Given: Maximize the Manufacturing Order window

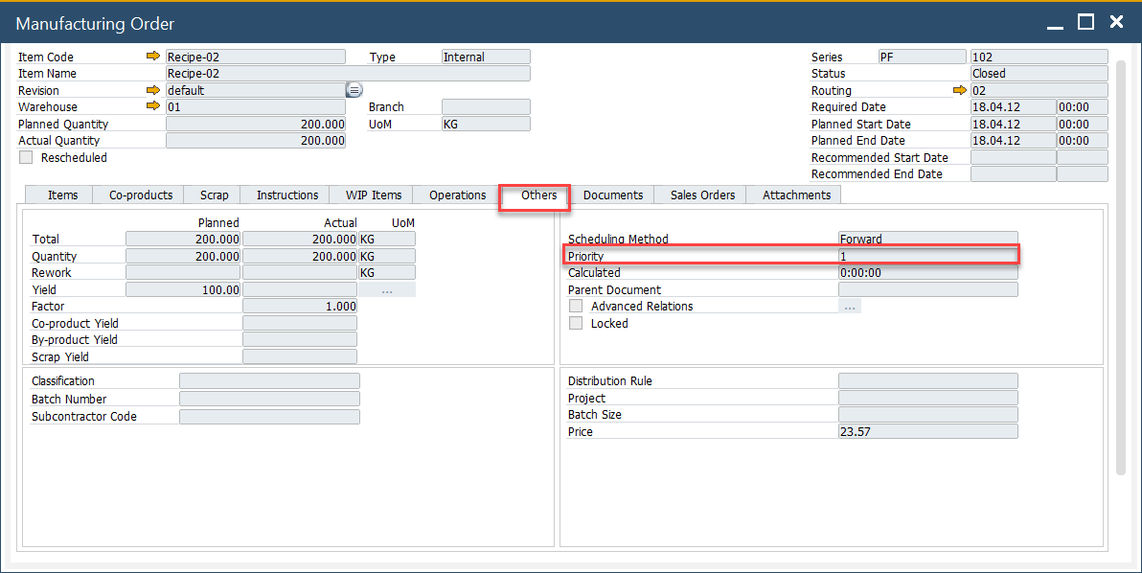Looking at the screenshot, I should pyautogui.click(x=1085, y=22).
